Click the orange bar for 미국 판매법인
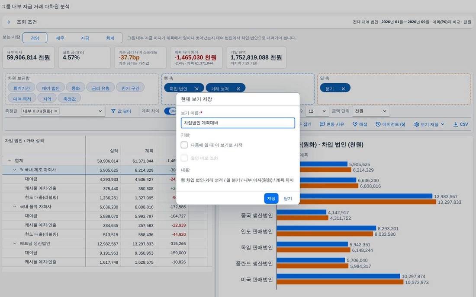The image size is (476, 297). (x=340, y=282)
